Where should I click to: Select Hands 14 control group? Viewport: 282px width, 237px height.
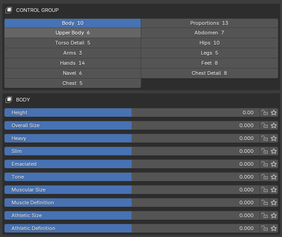point(72,63)
